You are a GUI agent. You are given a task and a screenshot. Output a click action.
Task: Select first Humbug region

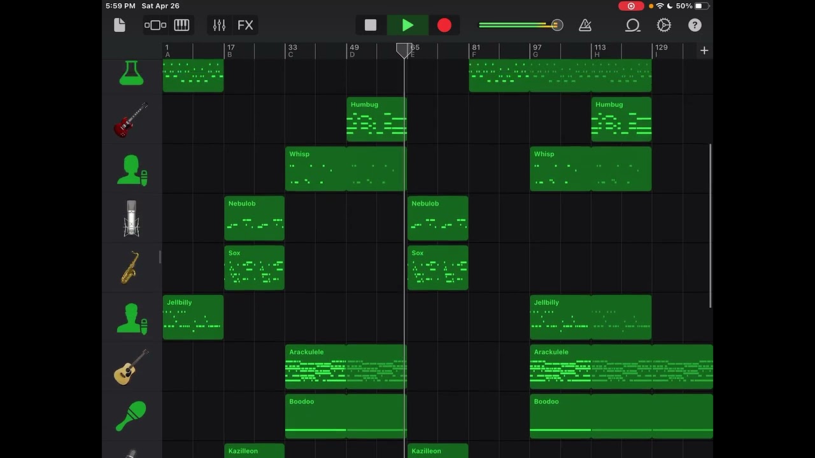pos(376,120)
